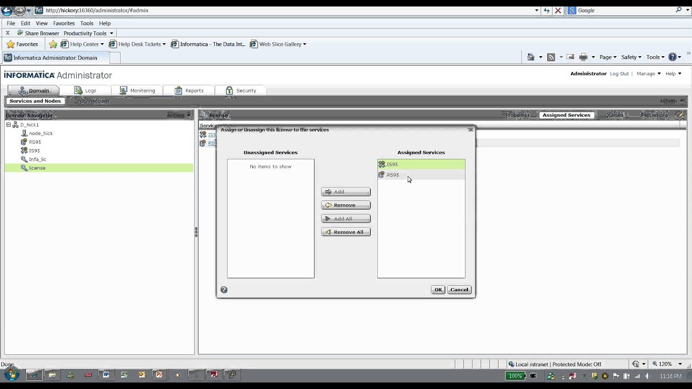The height and width of the screenshot is (389, 692).
Task: Click the volume speaker tray icon
Action: 648,376
